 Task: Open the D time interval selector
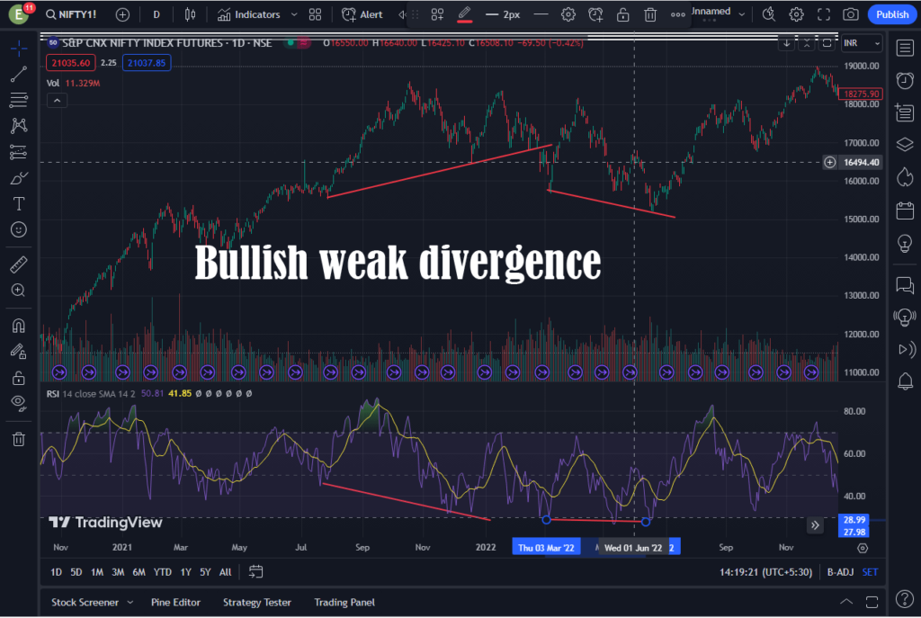coord(156,14)
